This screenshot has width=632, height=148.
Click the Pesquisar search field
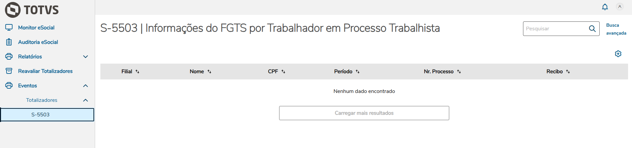[555, 29]
